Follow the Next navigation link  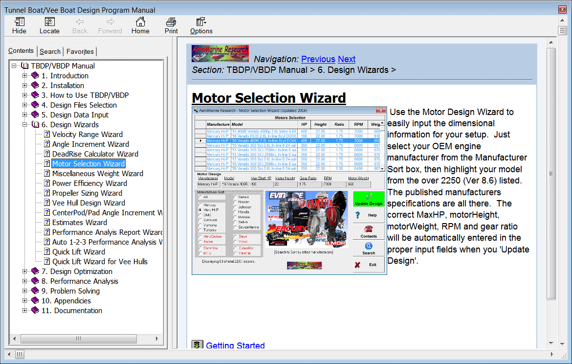(x=347, y=59)
